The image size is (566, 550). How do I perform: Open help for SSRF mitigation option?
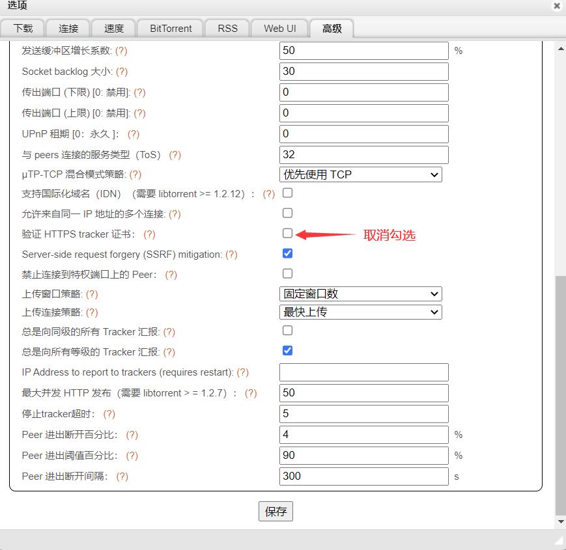point(231,254)
